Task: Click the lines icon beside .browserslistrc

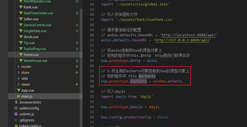Action: coord(16,102)
